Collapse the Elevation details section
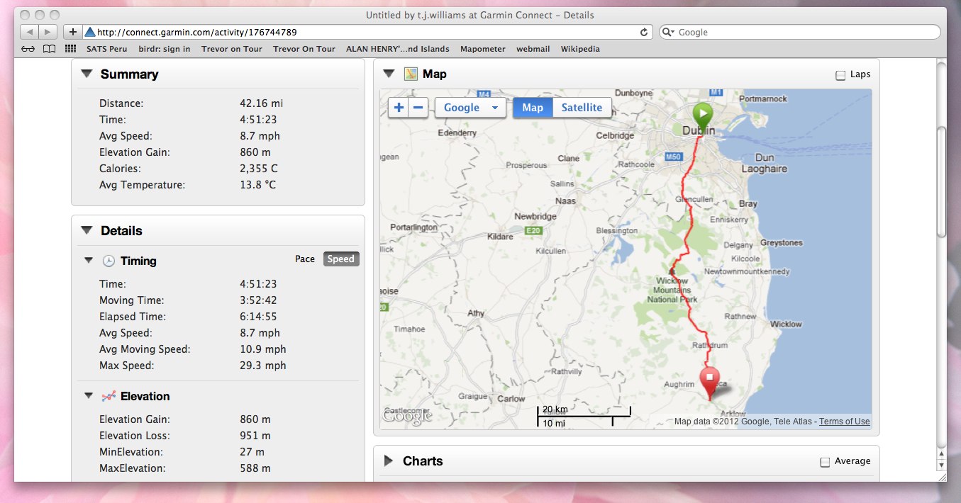The height and width of the screenshot is (503, 961). pos(89,396)
